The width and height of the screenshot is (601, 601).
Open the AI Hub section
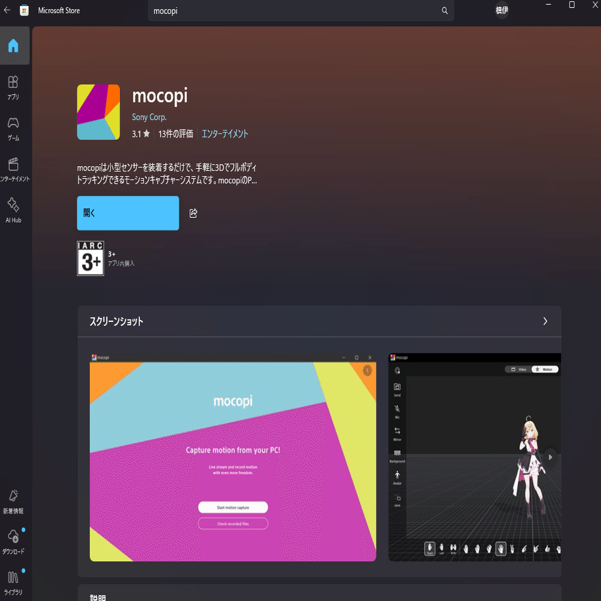14,210
